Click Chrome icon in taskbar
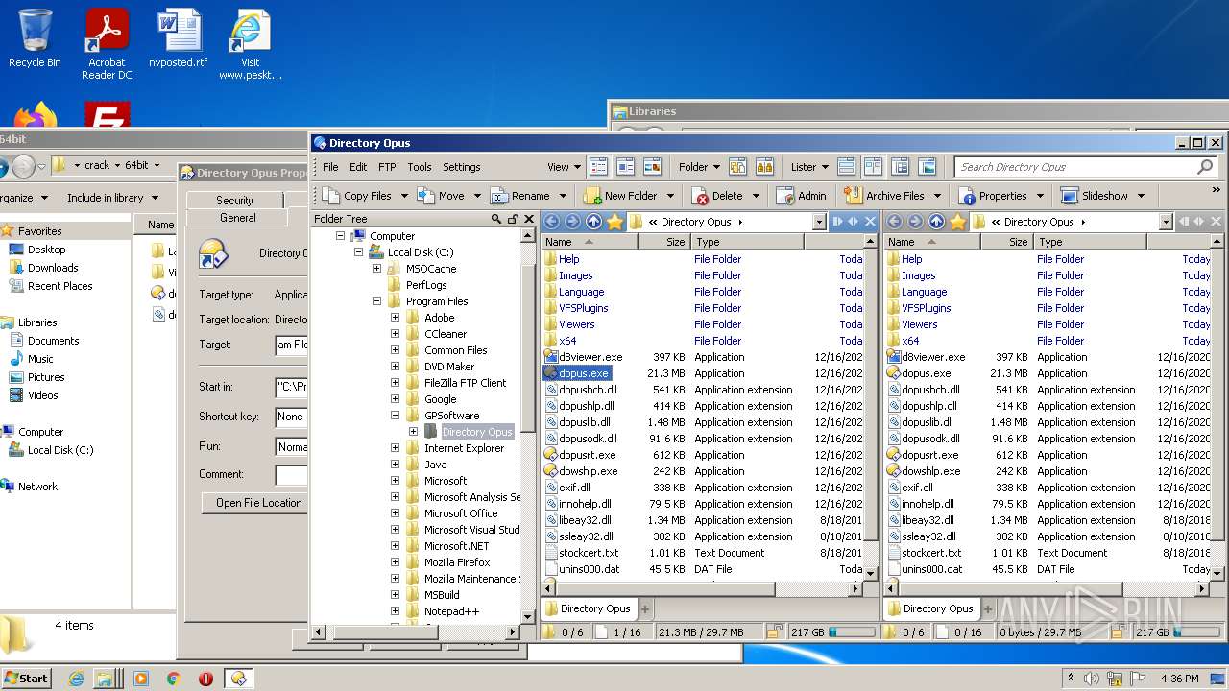Screen dimensions: 1229x691 pyautogui.click(x=174, y=679)
